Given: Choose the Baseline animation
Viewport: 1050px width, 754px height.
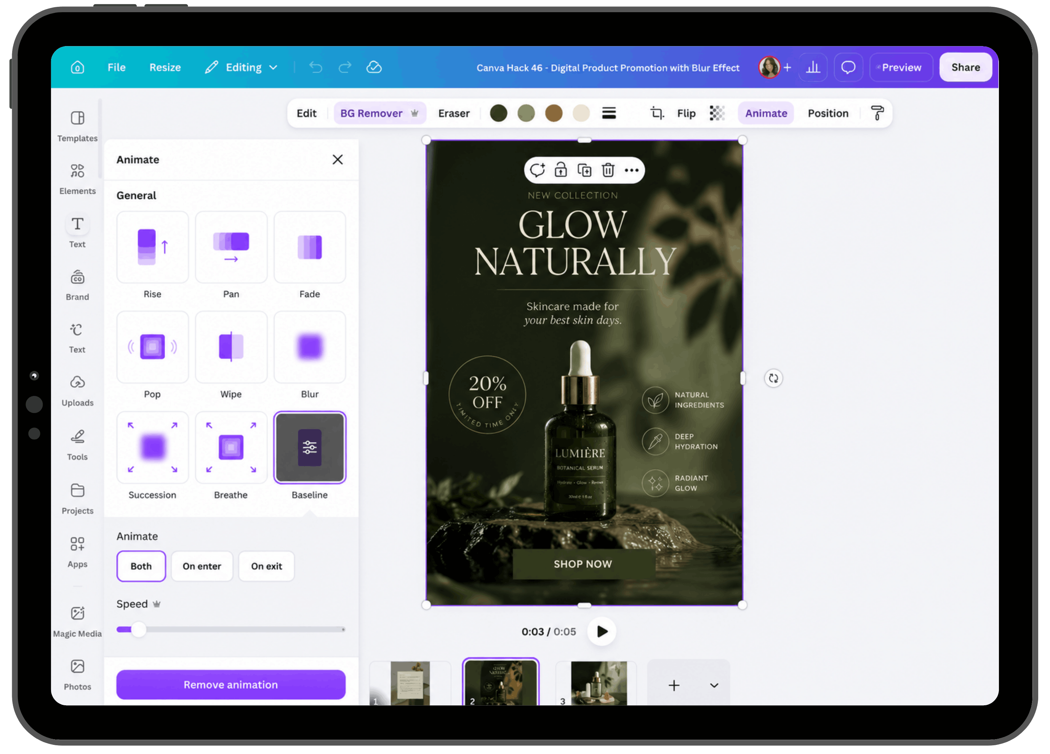Looking at the screenshot, I should [x=310, y=447].
